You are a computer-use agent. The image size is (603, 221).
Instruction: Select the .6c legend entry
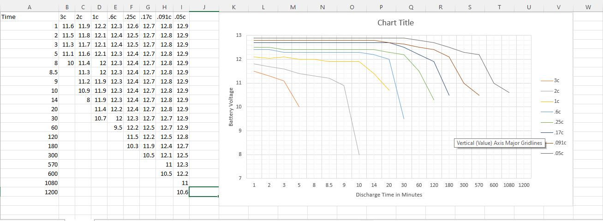(556, 112)
